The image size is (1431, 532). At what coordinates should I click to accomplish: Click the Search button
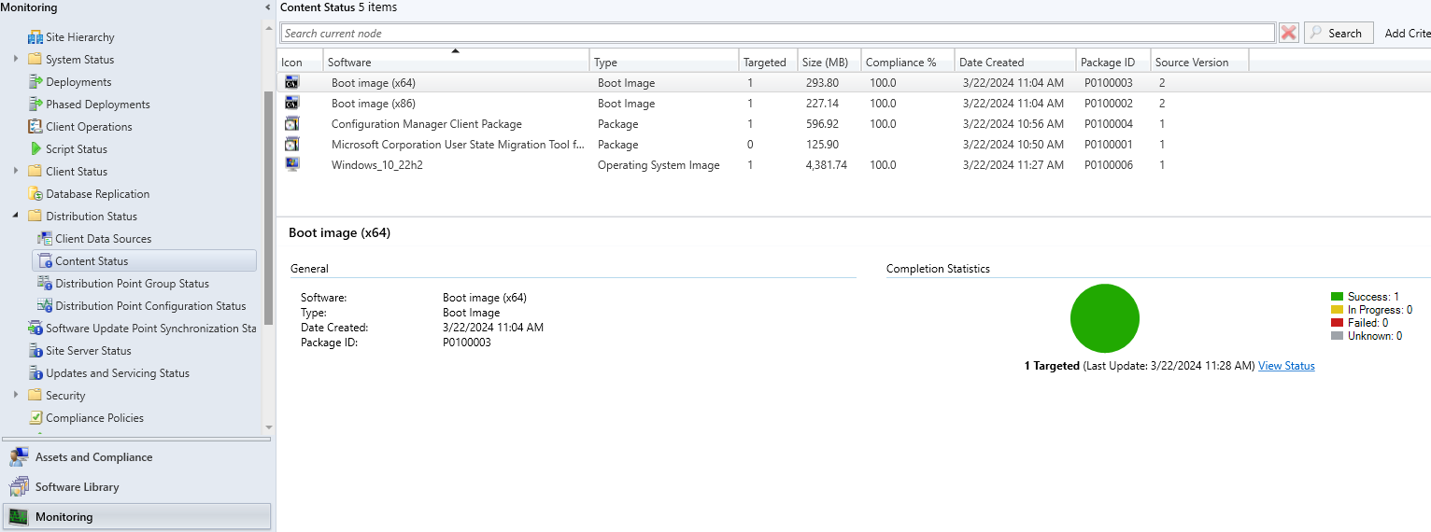1338,33
